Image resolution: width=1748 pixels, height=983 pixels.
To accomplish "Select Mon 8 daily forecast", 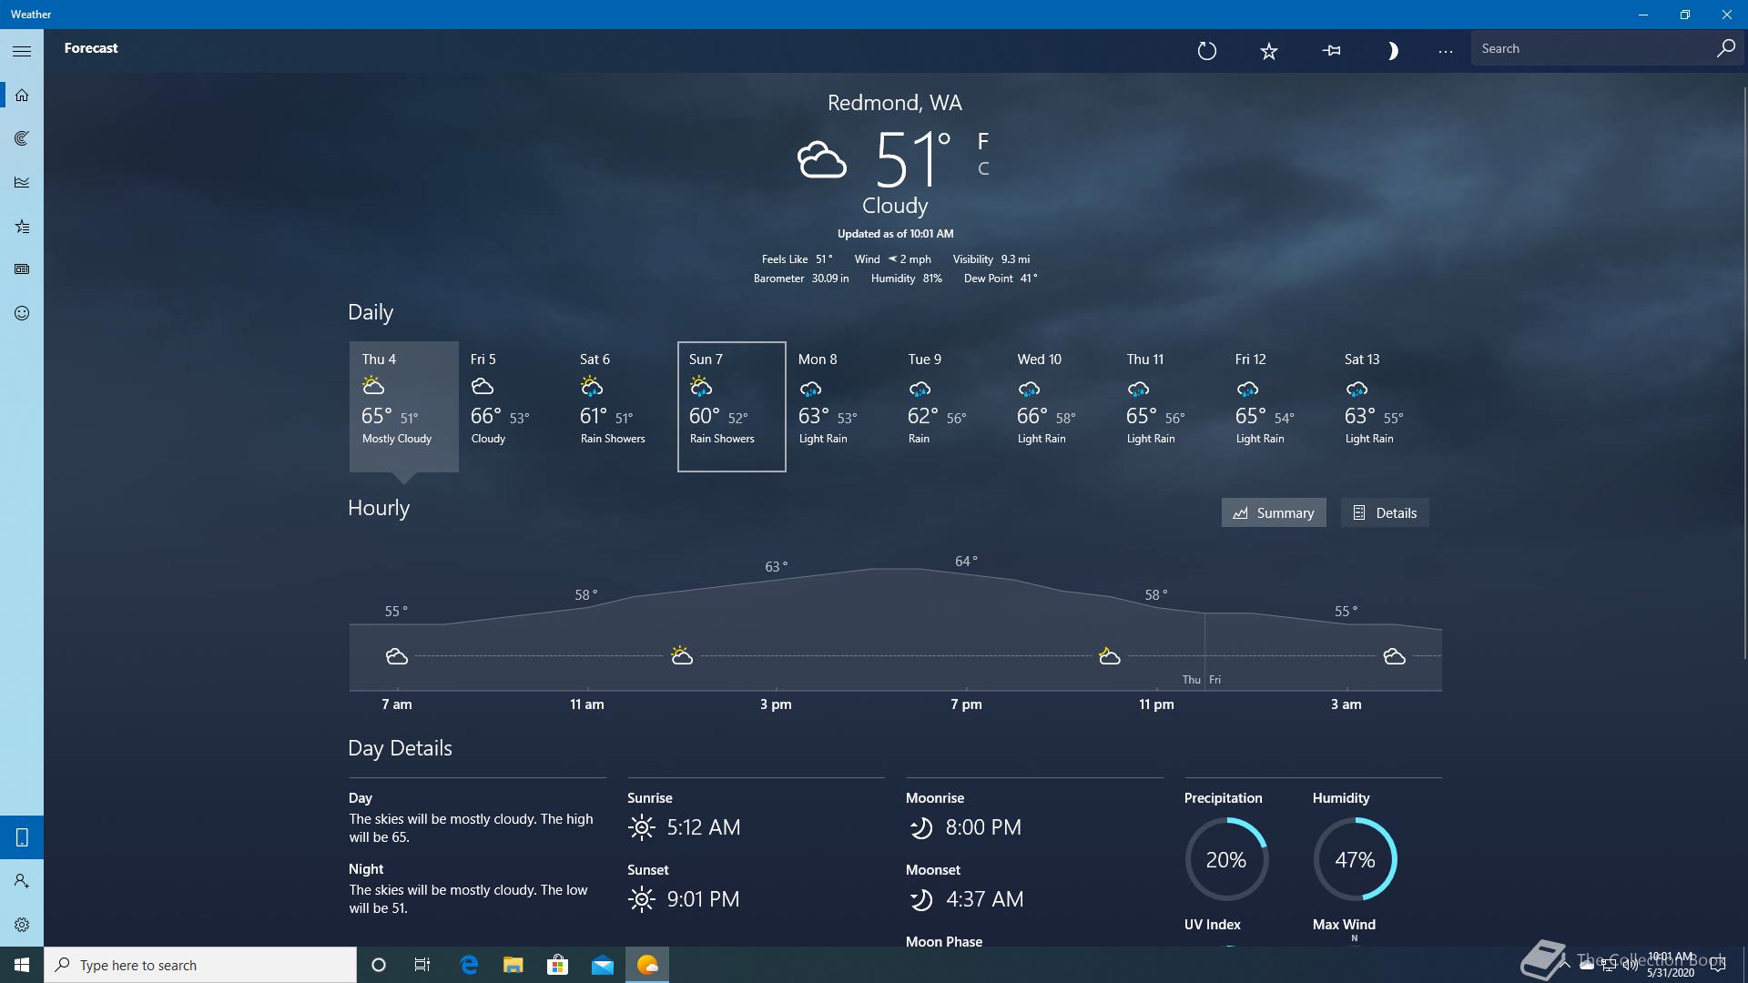I will (841, 407).
